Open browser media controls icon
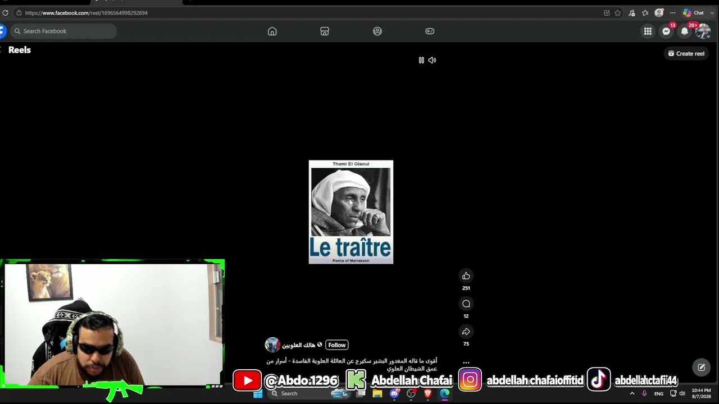 tap(632, 13)
